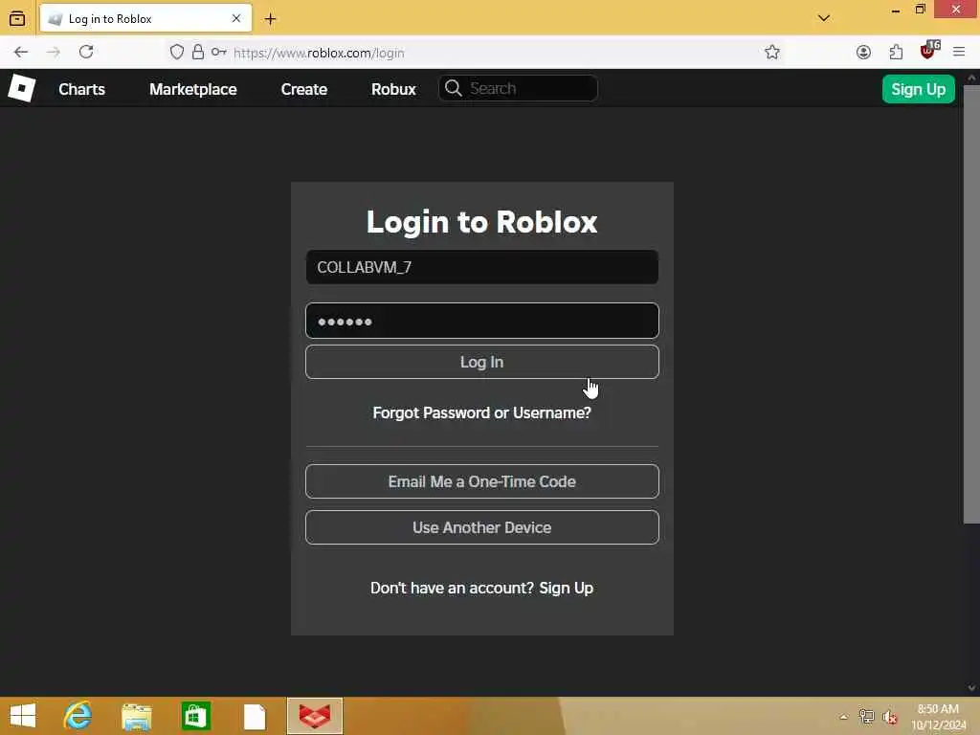Screen dimensions: 980x735
Task: Click Use Another Device button
Action: coord(482,527)
